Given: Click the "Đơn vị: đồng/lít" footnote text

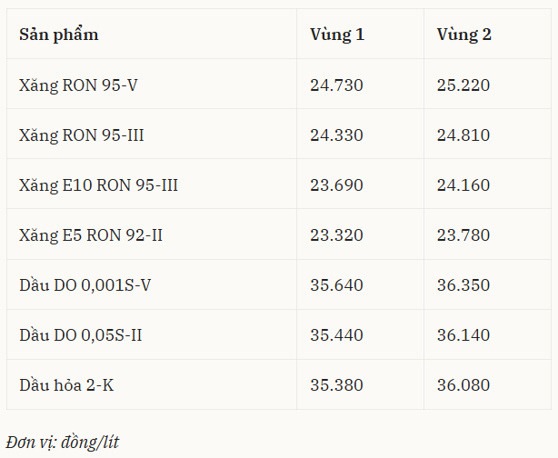Looking at the screenshot, I should pos(63,443).
